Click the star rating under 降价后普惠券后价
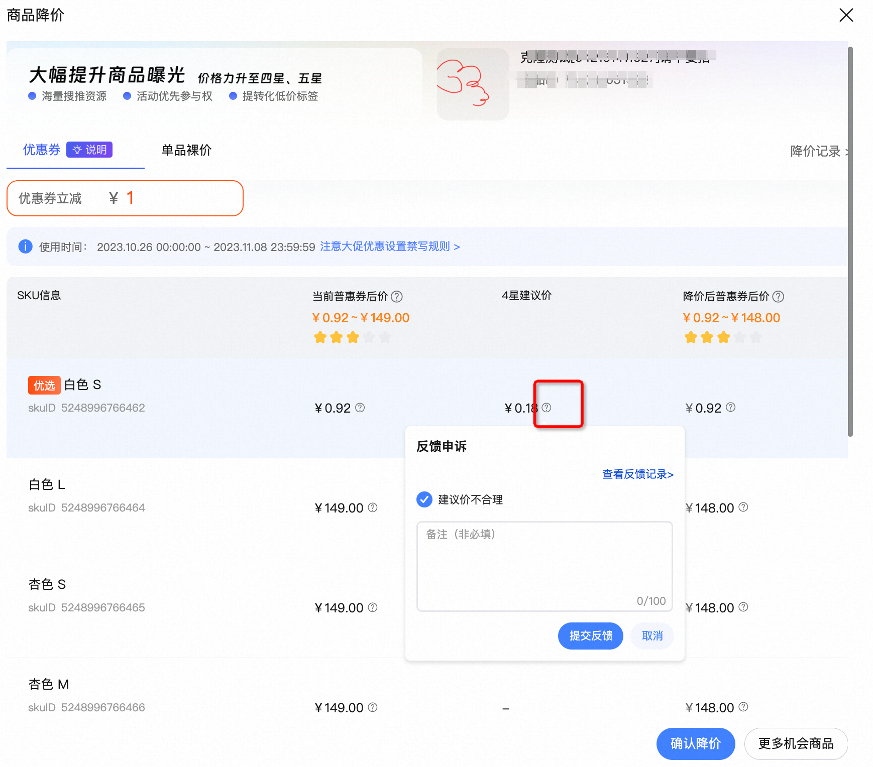This screenshot has height=767, width=873. coord(723,337)
